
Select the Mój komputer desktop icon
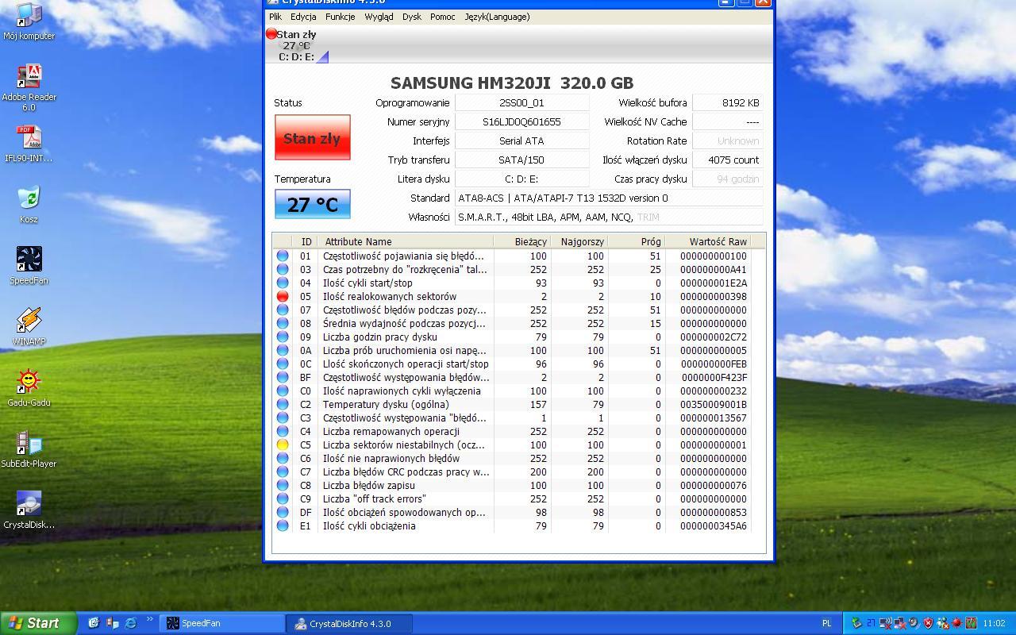click(29, 21)
